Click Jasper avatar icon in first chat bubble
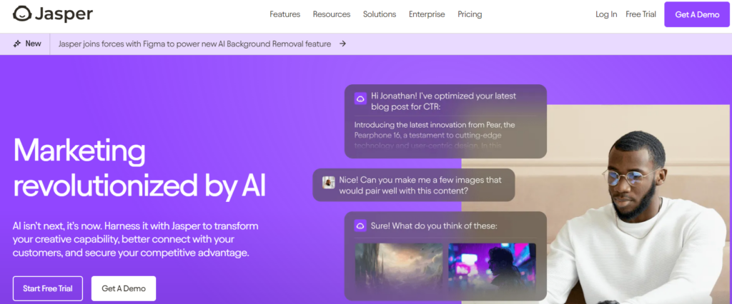 point(360,99)
